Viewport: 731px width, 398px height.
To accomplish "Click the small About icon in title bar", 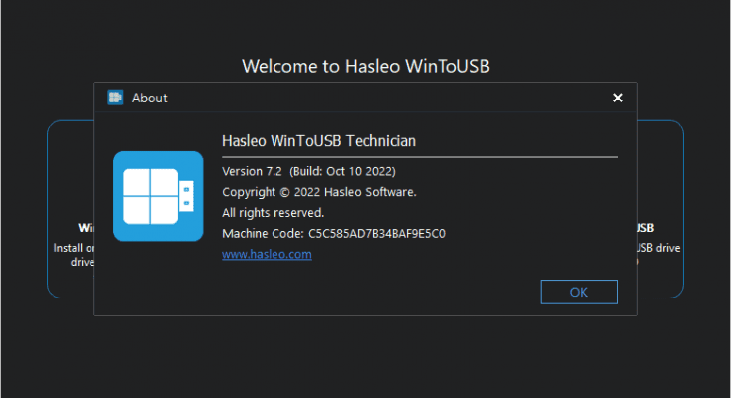I will (115, 98).
